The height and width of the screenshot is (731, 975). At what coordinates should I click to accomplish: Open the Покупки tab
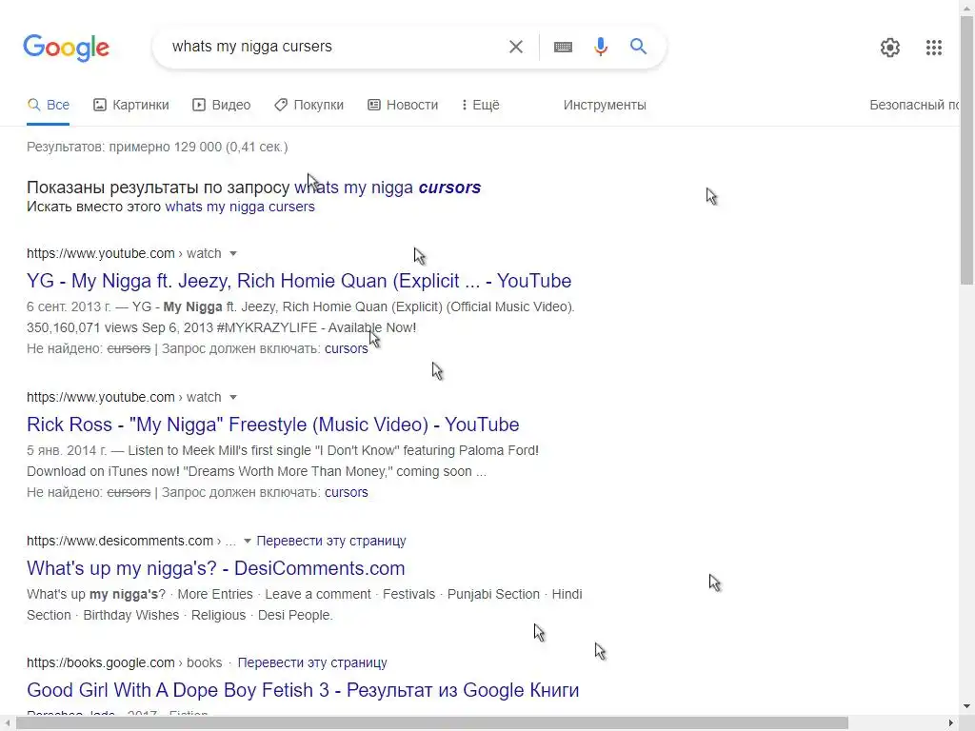[309, 105]
